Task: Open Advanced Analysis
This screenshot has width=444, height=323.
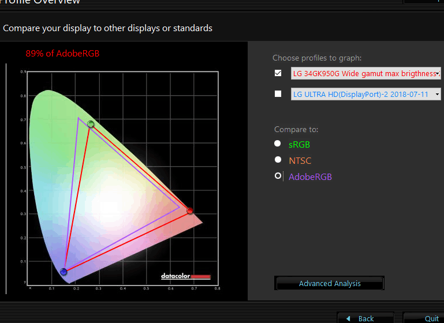Action: point(329,283)
